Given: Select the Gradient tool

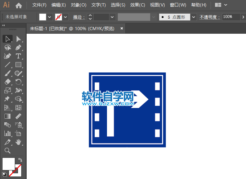Looking at the screenshot, I should point(7,116).
